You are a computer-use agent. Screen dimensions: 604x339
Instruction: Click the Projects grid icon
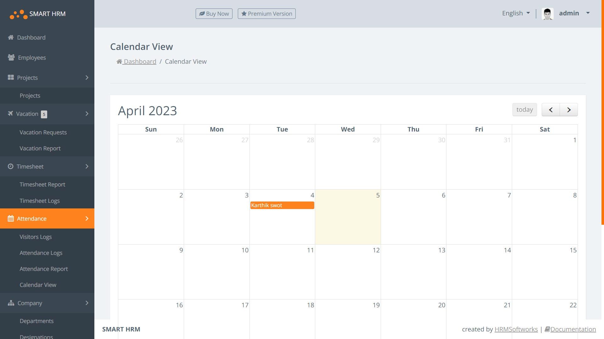[x=11, y=78]
